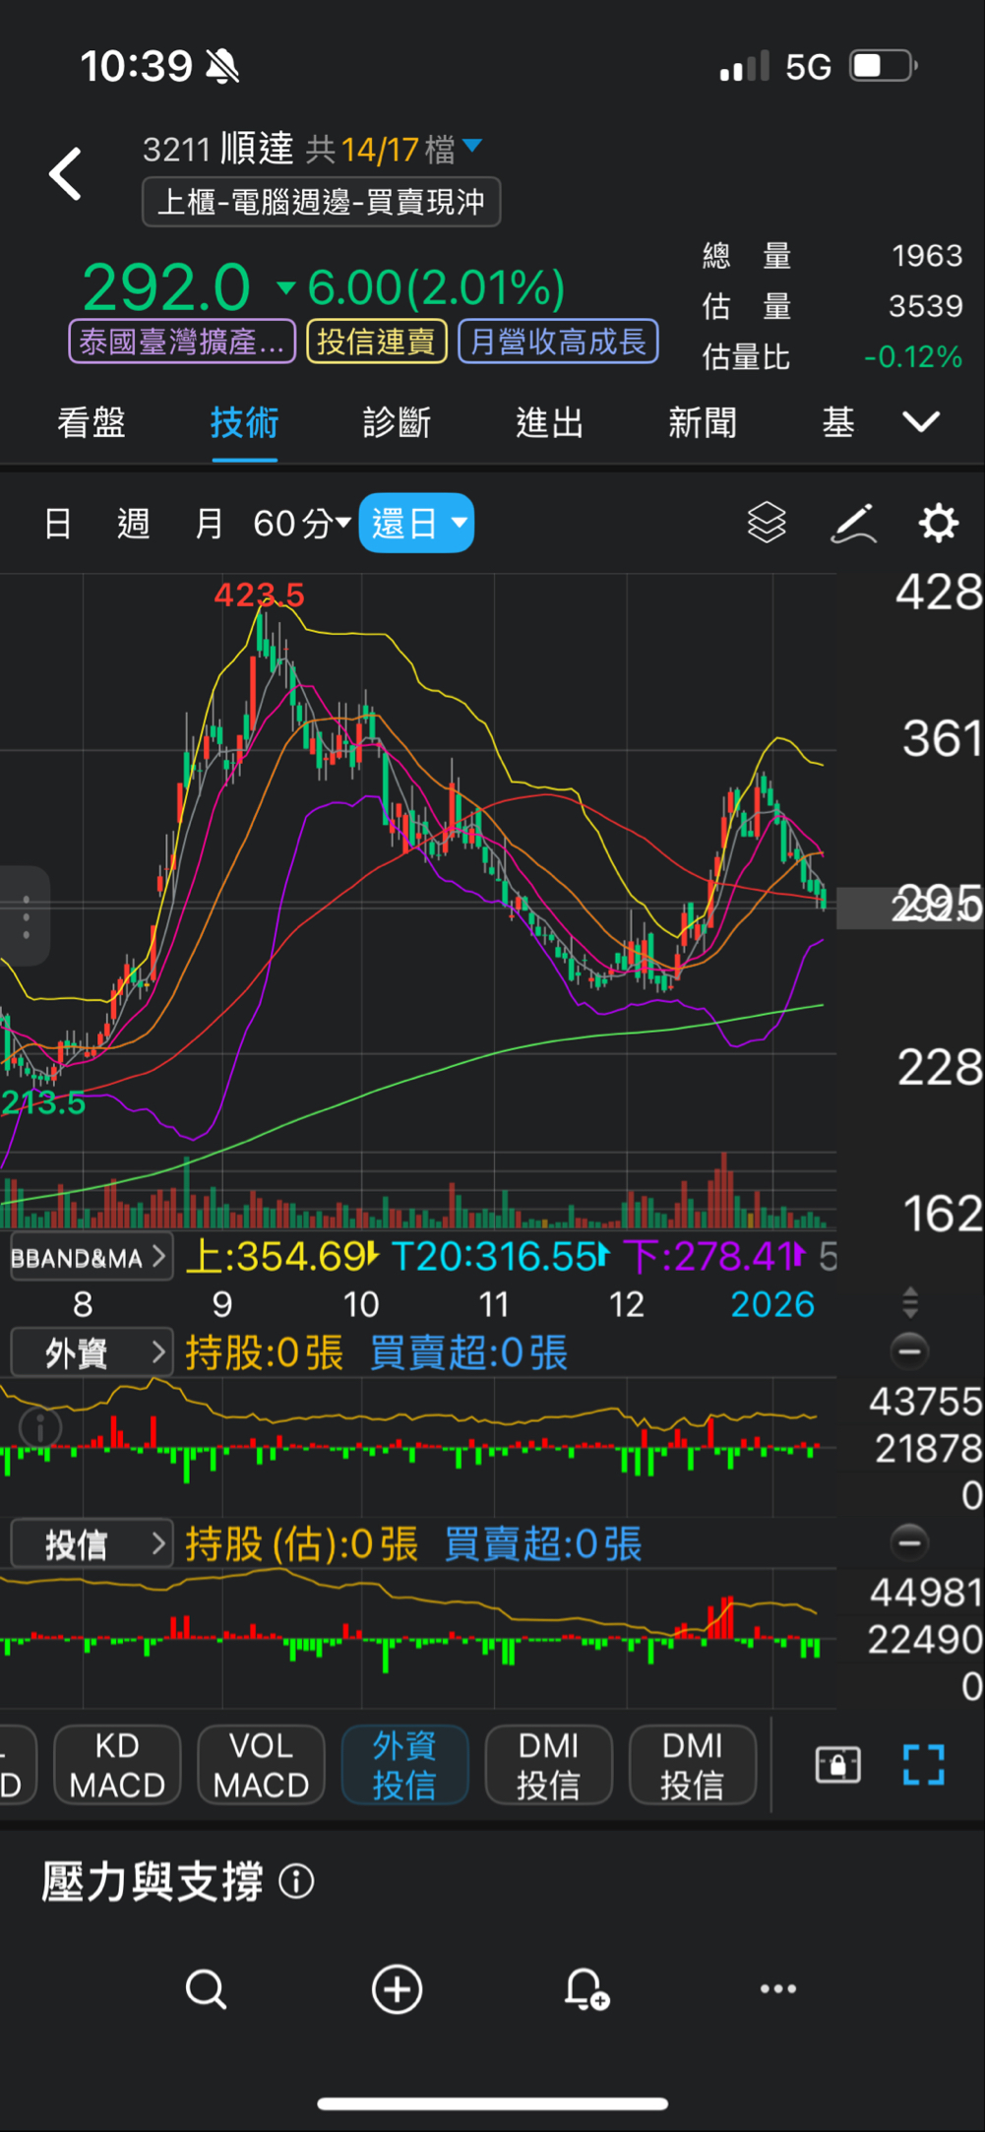Expand the tab bar down chevron

click(x=921, y=422)
